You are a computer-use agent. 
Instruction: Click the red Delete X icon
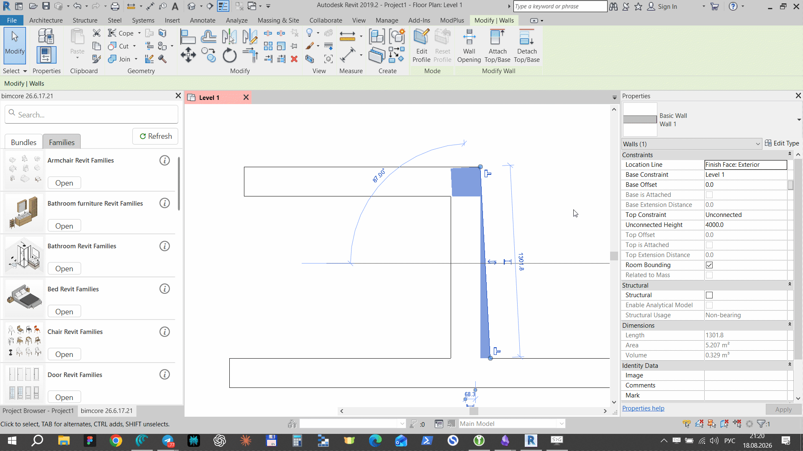click(294, 59)
